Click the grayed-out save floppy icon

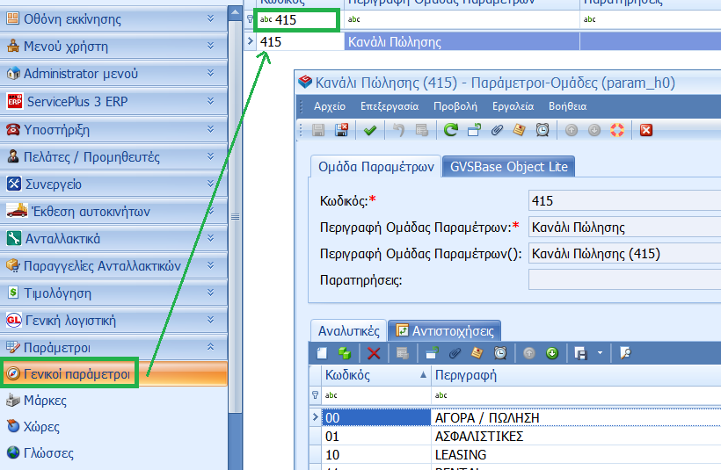point(318,130)
